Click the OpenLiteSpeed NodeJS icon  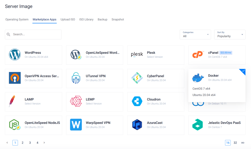click(15, 125)
